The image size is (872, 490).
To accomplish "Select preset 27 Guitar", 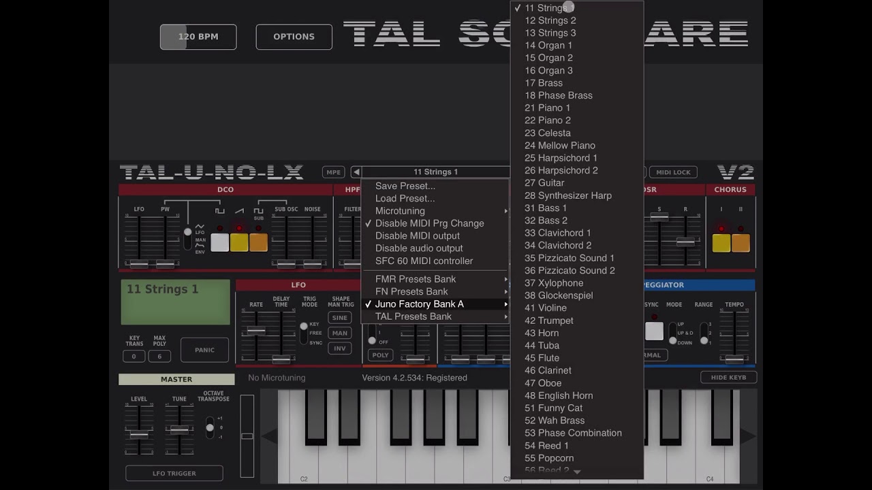I will point(577,183).
